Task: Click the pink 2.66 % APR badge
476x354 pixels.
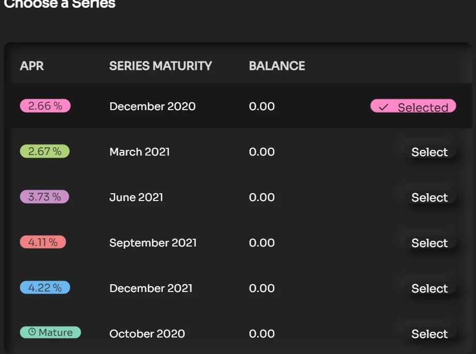Action: coord(45,105)
